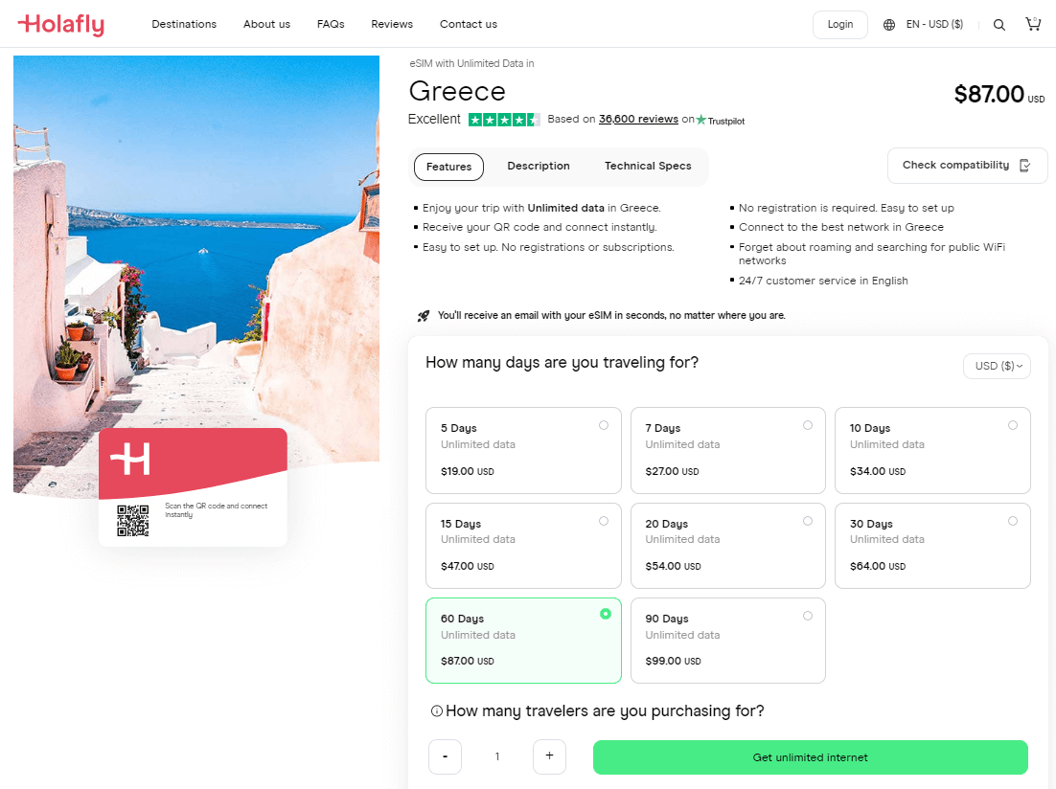Screen dimensions: 1056x789
Task: Open the Reviews menu item
Action: coord(392,24)
